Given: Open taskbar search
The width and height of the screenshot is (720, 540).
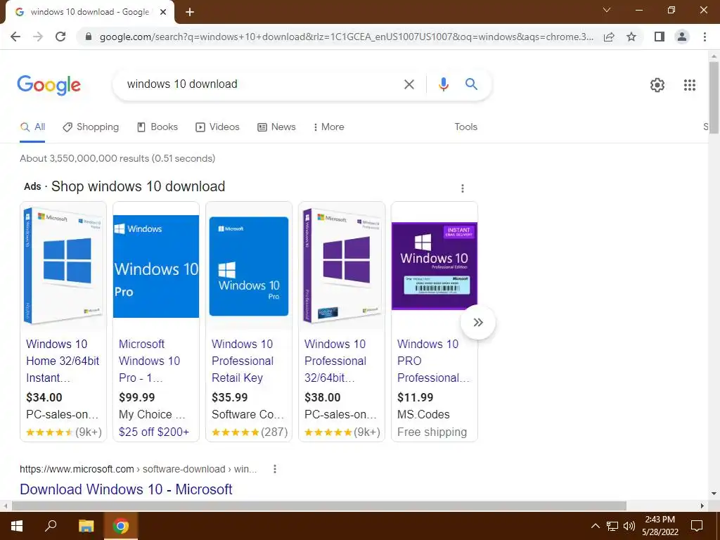Looking at the screenshot, I should click(51, 526).
